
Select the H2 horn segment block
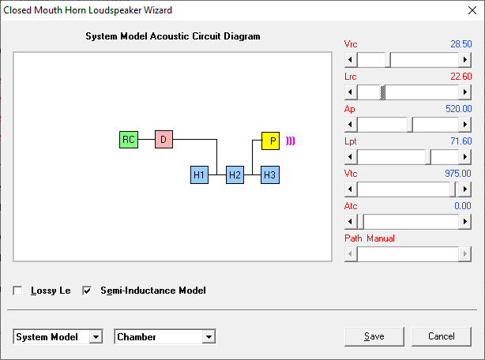[x=235, y=175]
